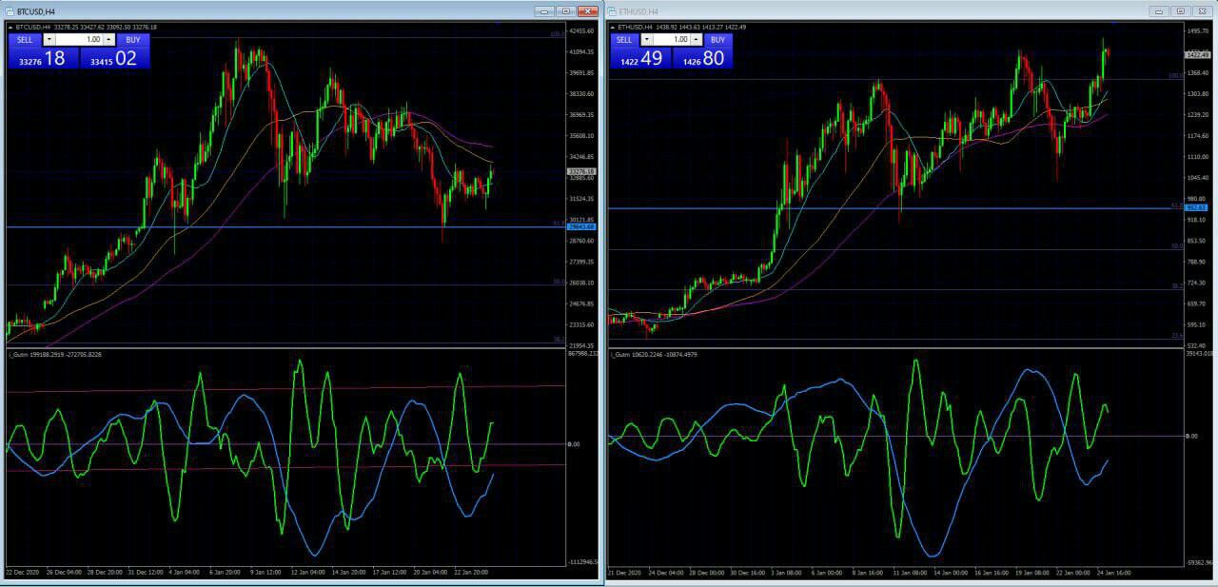The width and height of the screenshot is (1218, 587).
Task: Click the 6 Jan 20:00 date label on BTCUSD
Action: click(x=225, y=572)
